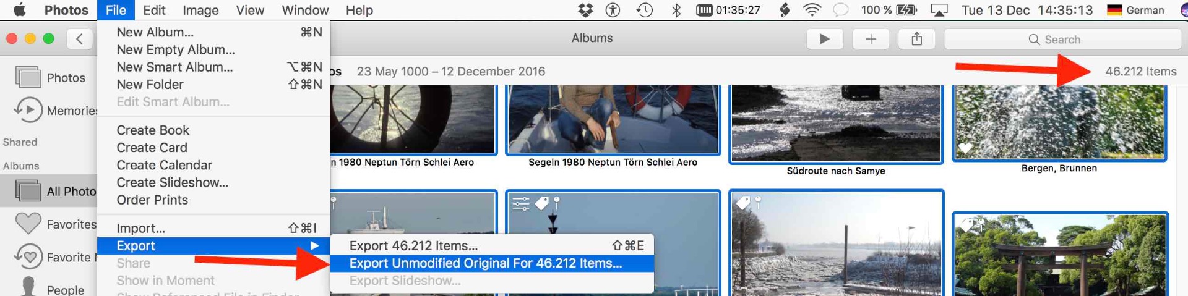Select Create Slideshow…
Screen dimensions: 1188x296
click(213, 182)
